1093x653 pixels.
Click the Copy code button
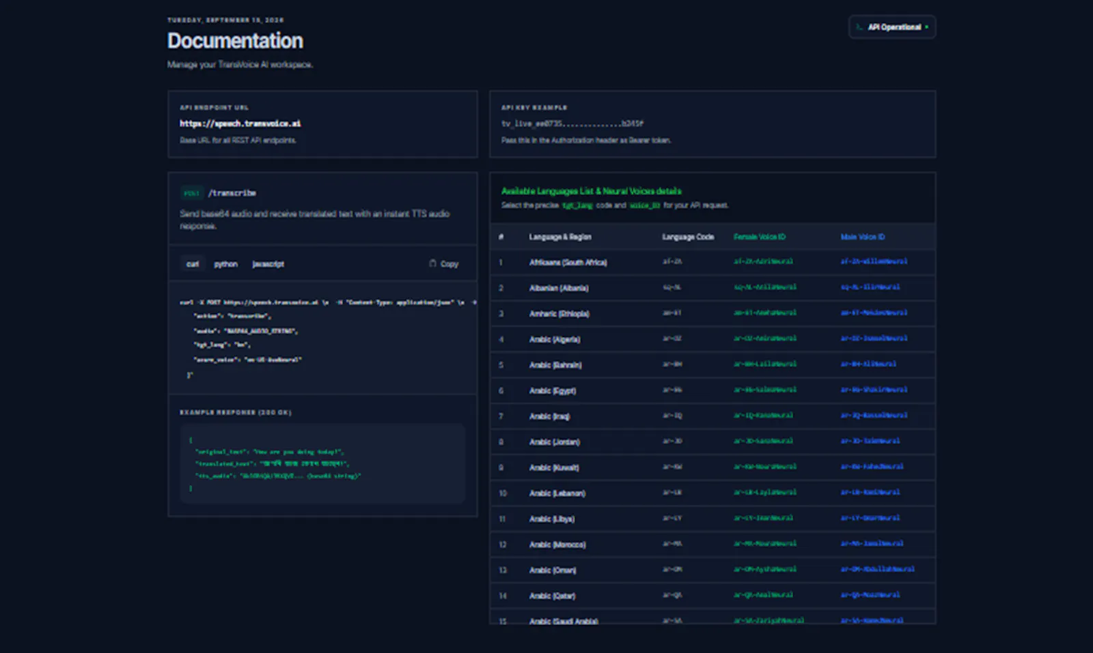pos(443,263)
